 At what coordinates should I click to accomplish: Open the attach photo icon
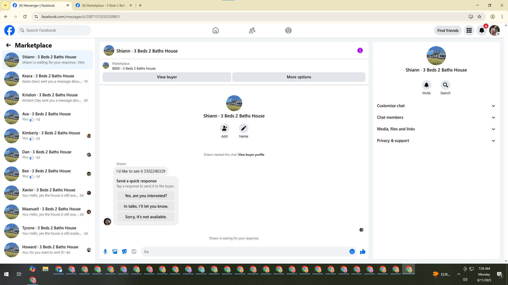click(x=115, y=251)
